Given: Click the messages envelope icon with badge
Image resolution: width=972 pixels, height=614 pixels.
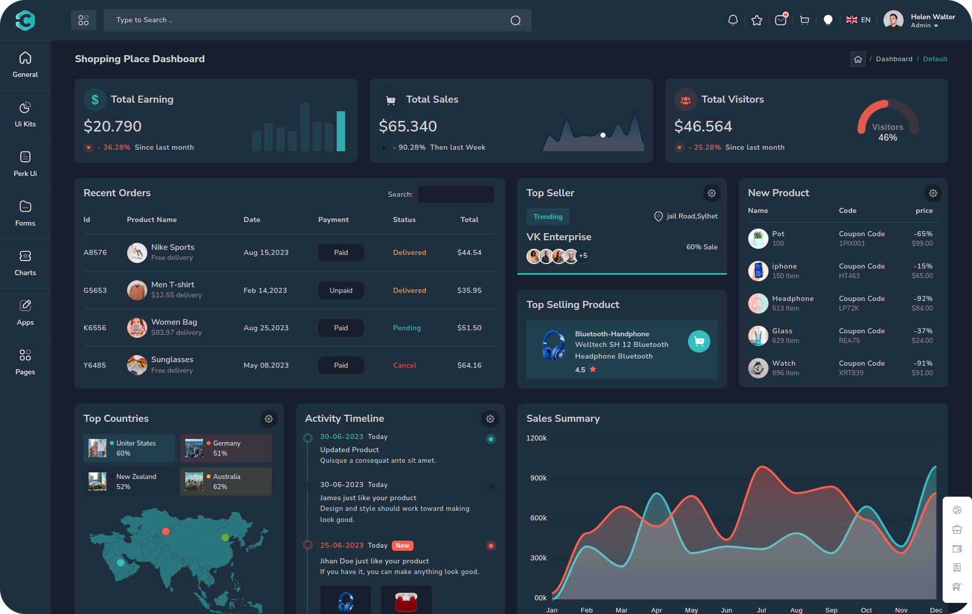Looking at the screenshot, I should click(x=780, y=20).
